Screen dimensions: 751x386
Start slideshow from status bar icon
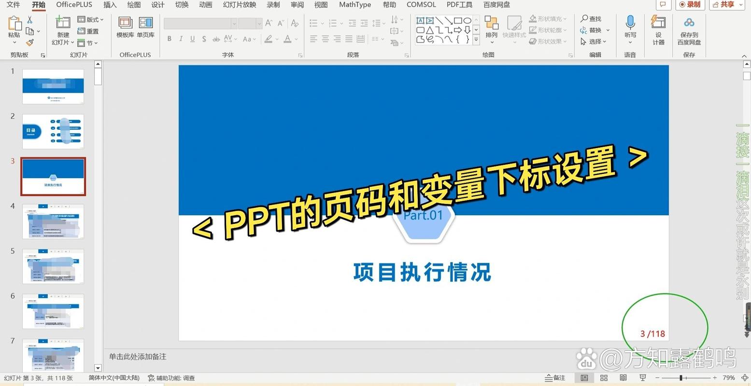tap(642, 378)
